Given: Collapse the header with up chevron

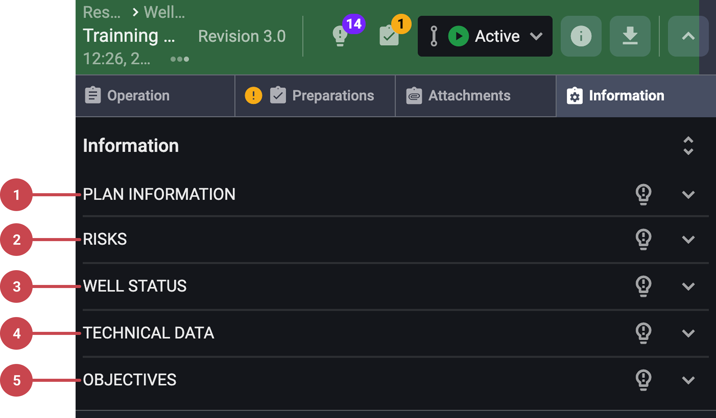Looking at the screenshot, I should (x=688, y=36).
